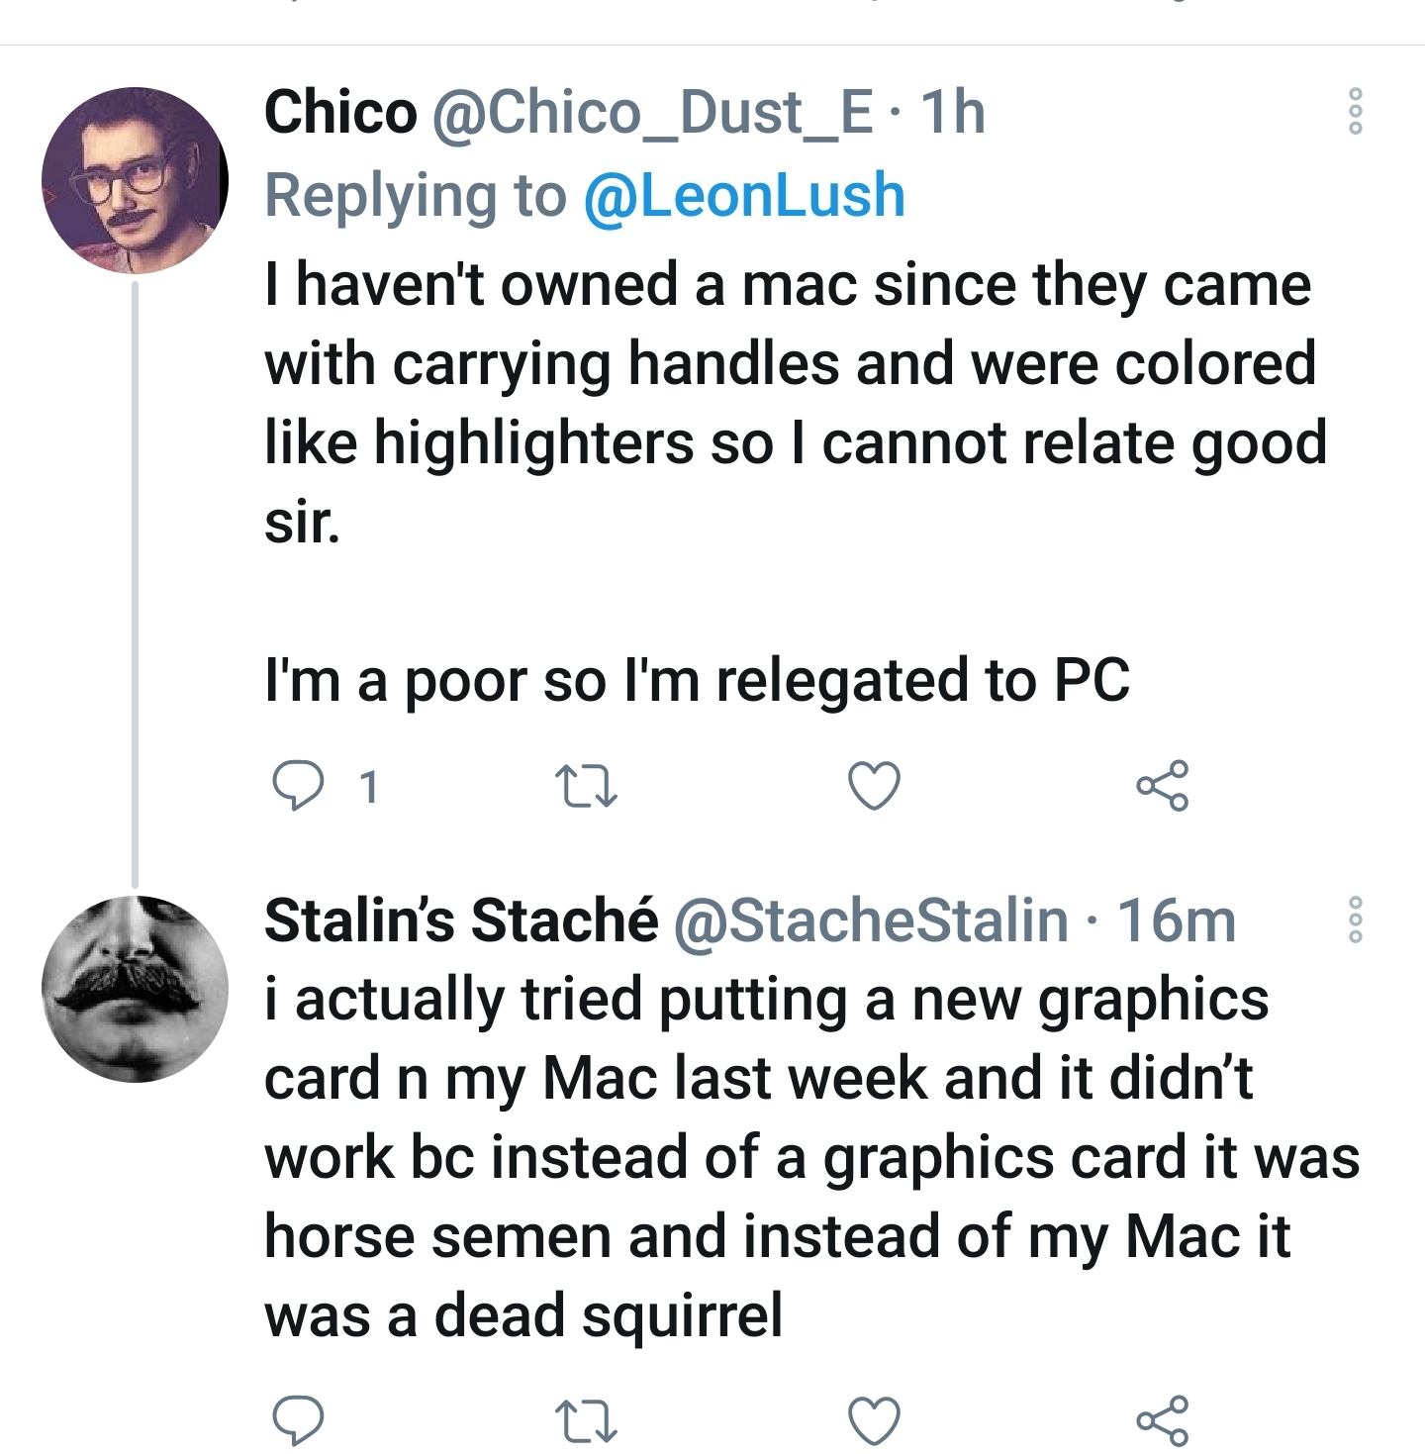Viewport: 1425px width, 1454px height.
Task: Retweet the Stalin's Staché tweet
Action: (586, 1421)
